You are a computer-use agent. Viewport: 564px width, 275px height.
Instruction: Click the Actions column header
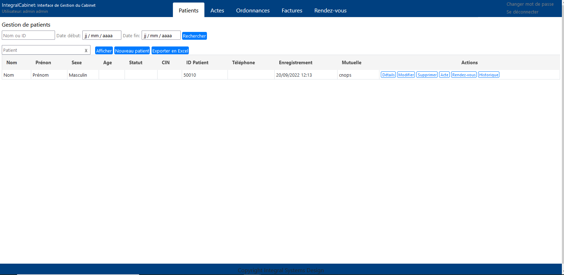pyautogui.click(x=470, y=62)
